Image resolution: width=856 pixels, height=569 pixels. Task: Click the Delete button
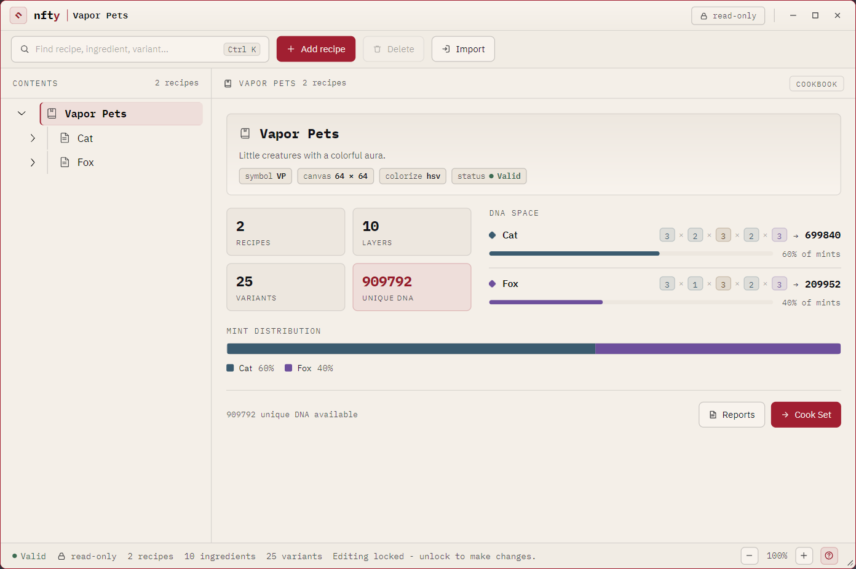[394, 49]
